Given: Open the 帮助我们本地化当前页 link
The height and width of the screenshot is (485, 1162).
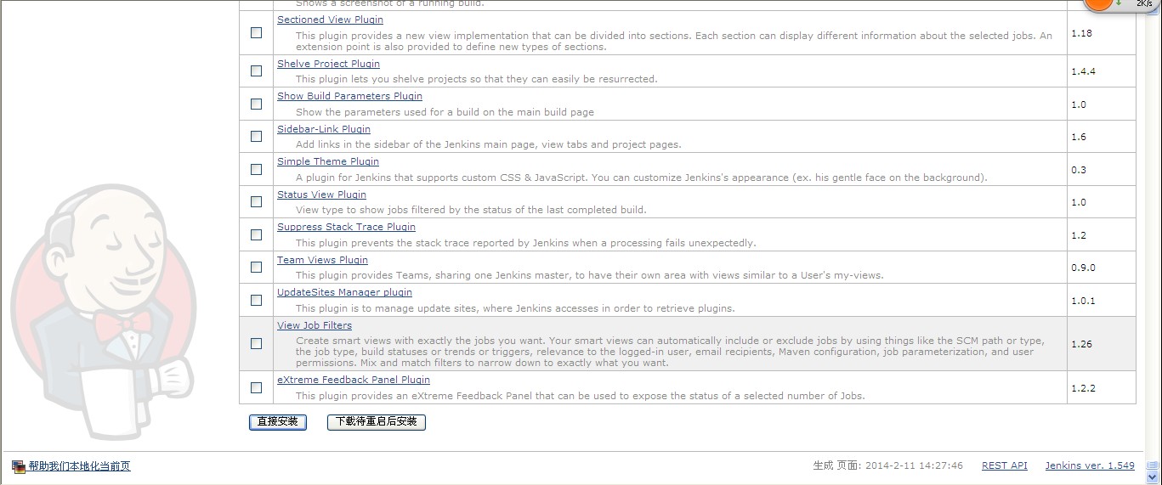Looking at the screenshot, I should click(79, 466).
